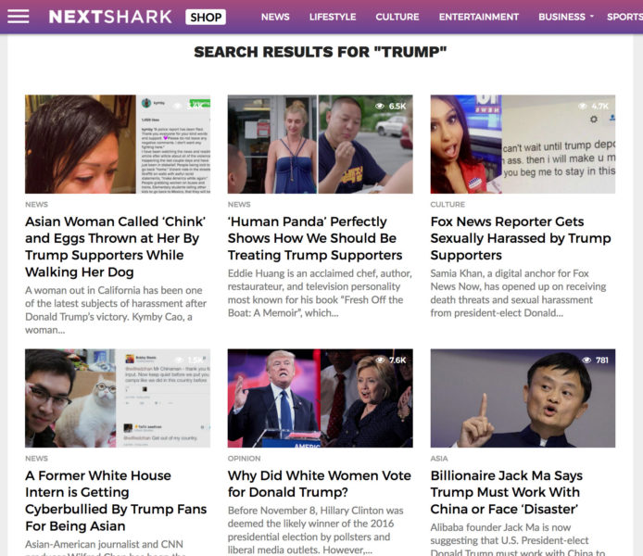Open the SHOP button
The width and height of the screenshot is (643, 556).
(206, 18)
